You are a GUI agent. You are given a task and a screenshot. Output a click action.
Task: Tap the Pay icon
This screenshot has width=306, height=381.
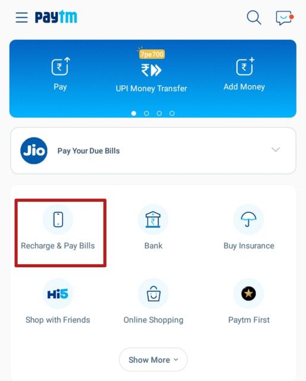(x=61, y=66)
